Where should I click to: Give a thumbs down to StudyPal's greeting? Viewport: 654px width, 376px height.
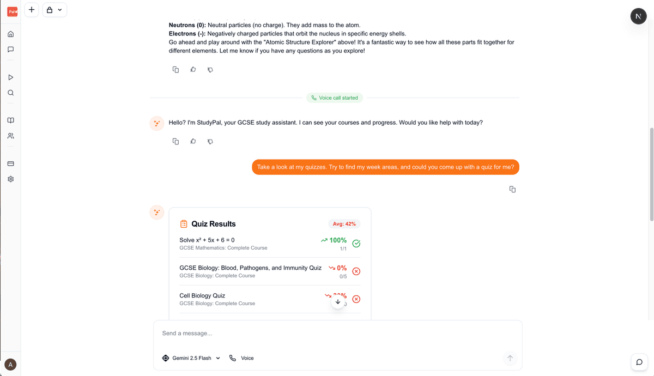tap(210, 141)
